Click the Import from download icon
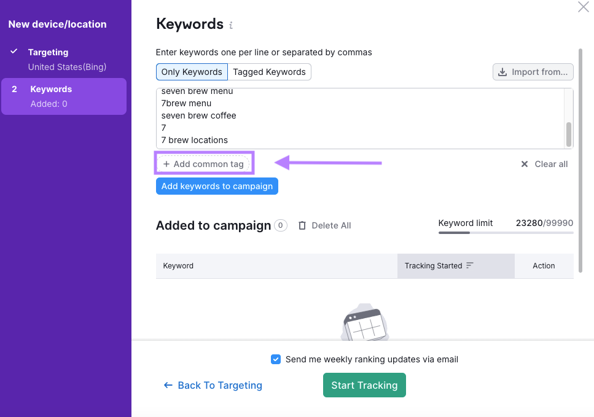 (502, 72)
